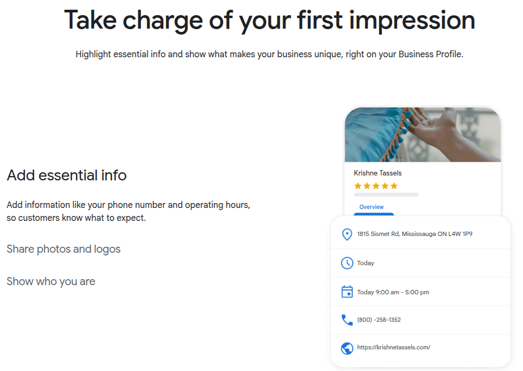Click the phone handset icon

click(x=347, y=320)
